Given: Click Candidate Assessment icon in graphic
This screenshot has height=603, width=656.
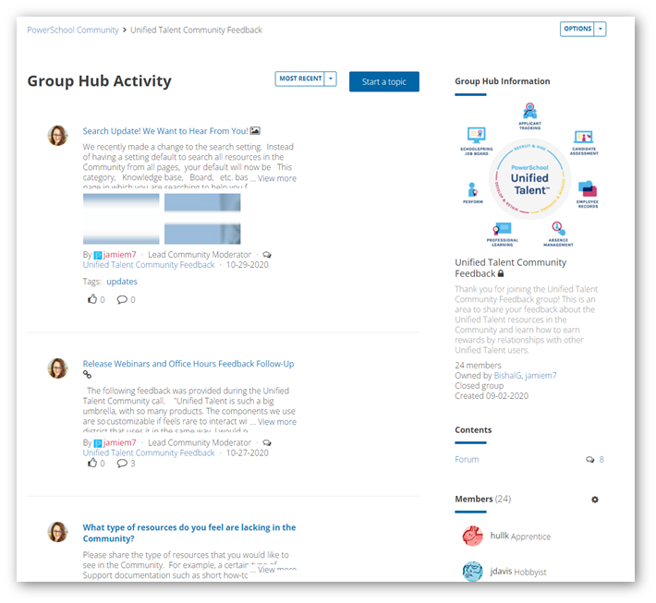Looking at the screenshot, I should [584, 138].
